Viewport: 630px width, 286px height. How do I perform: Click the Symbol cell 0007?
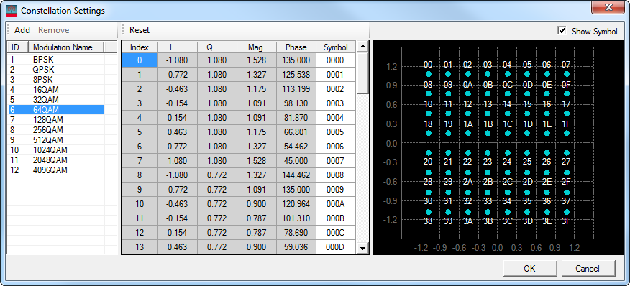[x=336, y=161]
